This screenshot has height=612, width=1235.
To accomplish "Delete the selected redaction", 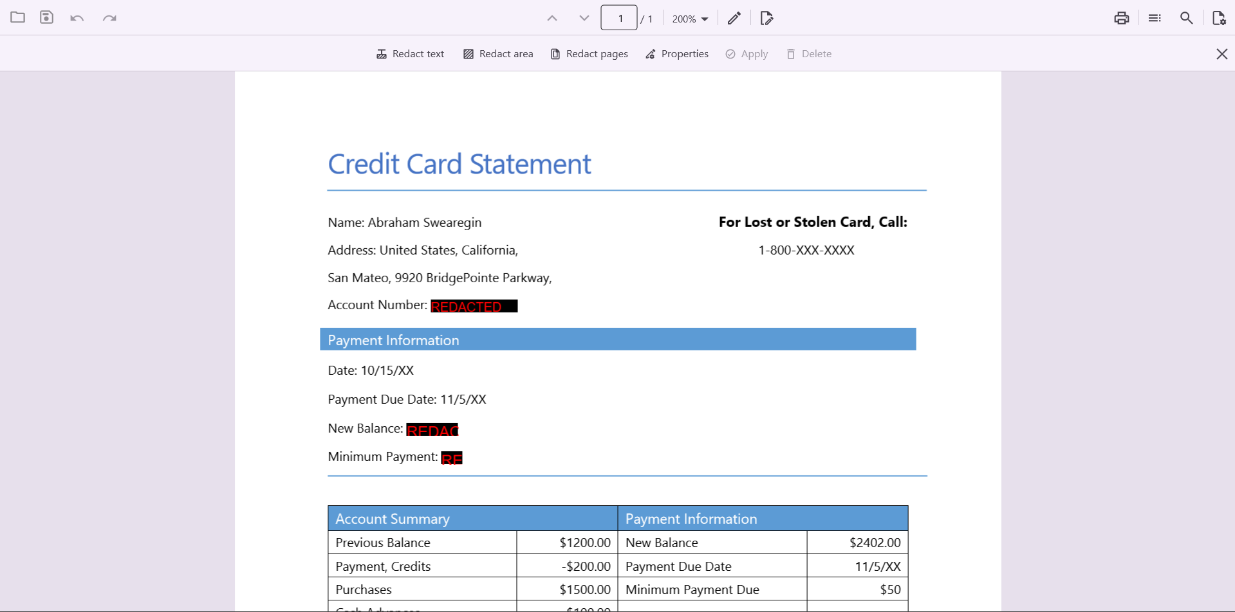I will pos(809,54).
